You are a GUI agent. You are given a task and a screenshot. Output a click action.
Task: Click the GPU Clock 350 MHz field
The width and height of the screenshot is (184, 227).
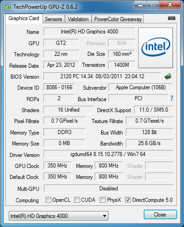tap(57, 166)
